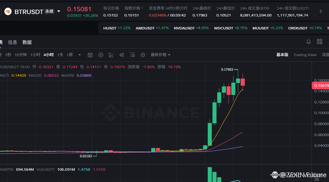Screen dimensions: 329x182
Task: Open the calendar date jump icon
Action: (x=90, y=55)
